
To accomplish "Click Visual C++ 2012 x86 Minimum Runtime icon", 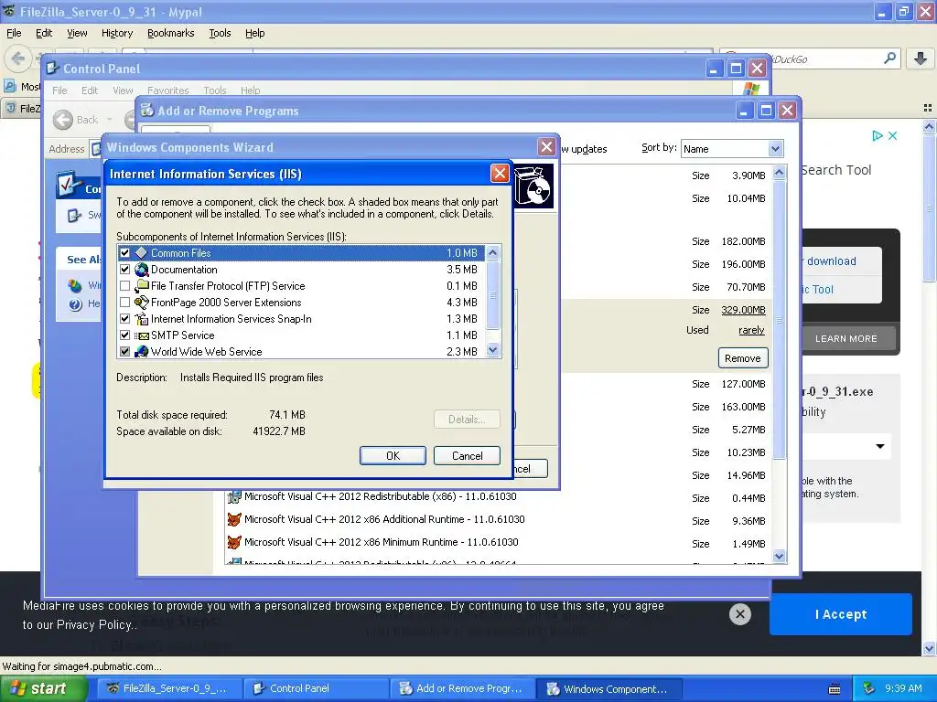I will pyautogui.click(x=234, y=542).
